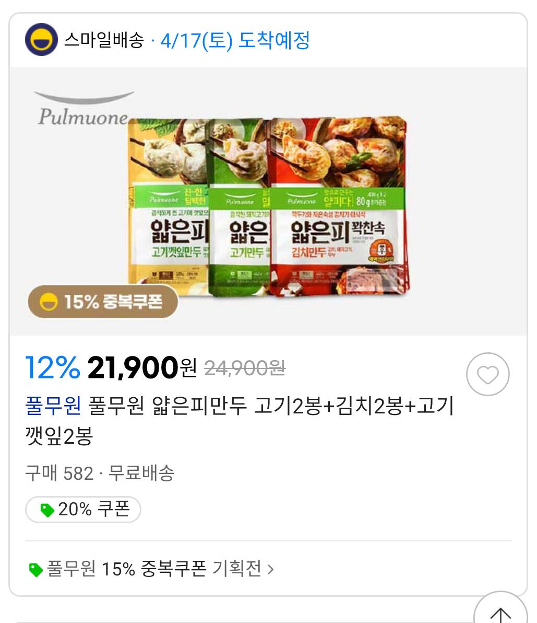Image resolution: width=537 pixels, height=623 pixels.
Task: Tap the brown 15% 중복쿠폰 label
Action: tap(103, 302)
